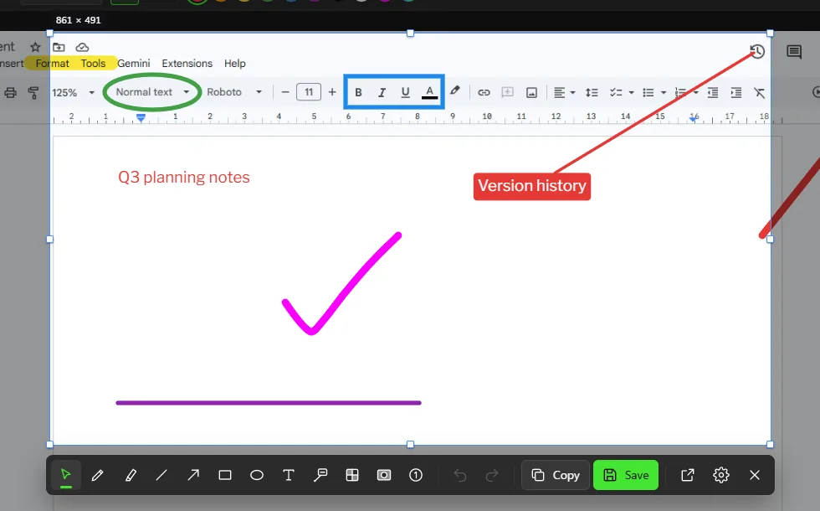Image resolution: width=820 pixels, height=511 pixels.
Task: Decrease indent in Docs toolbar
Action: 712,93
